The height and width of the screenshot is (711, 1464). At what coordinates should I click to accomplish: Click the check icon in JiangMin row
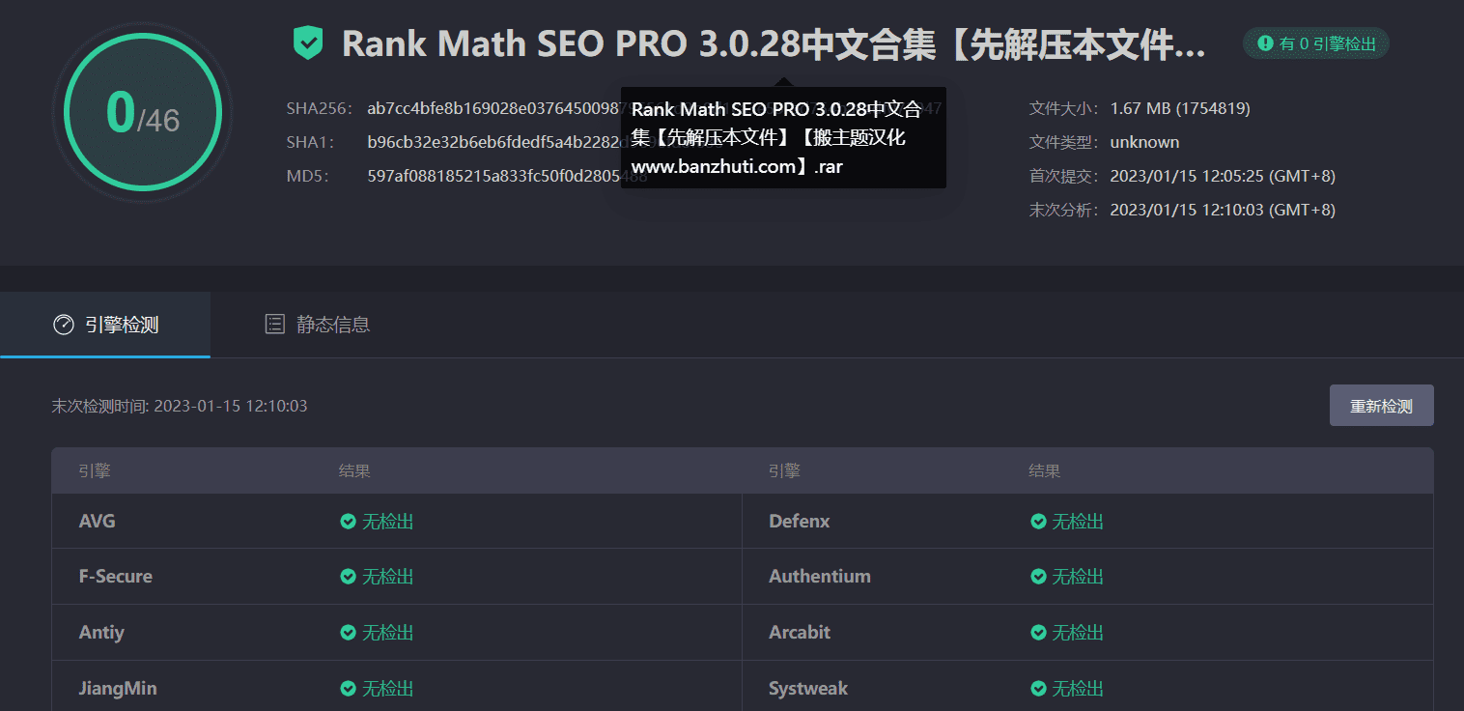[x=349, y=689]
